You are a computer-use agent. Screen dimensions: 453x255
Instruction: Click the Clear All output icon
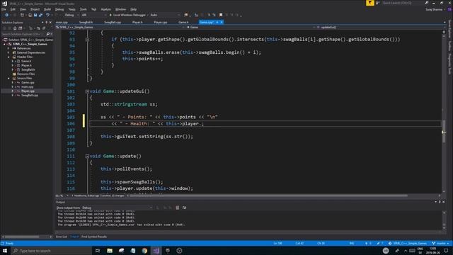(x=178, y=208)
